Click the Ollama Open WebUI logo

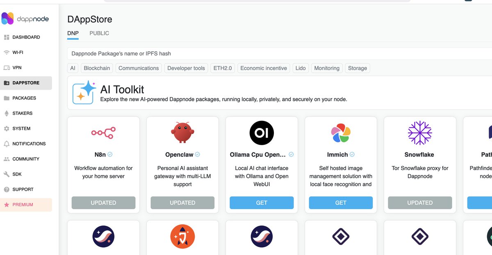262,133
